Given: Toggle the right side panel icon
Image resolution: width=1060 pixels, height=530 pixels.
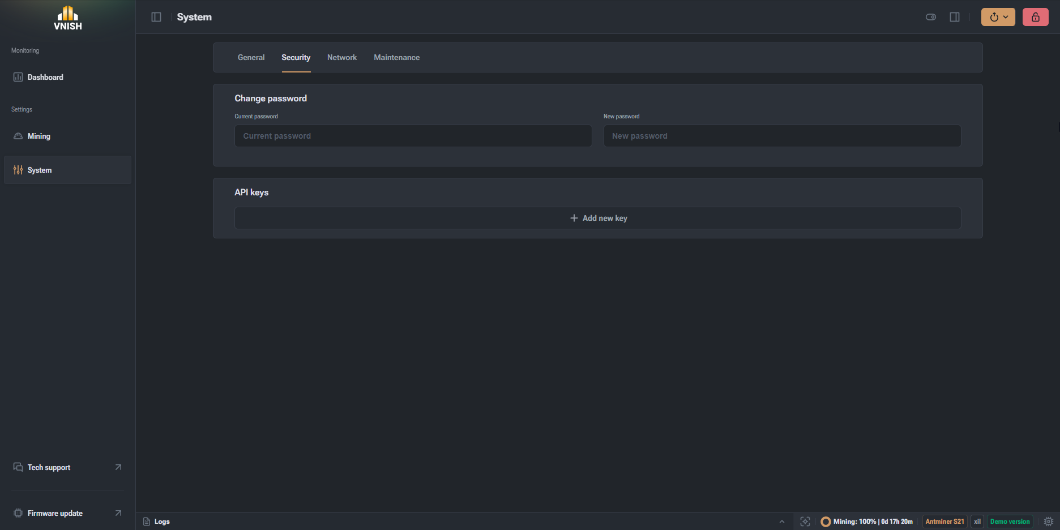Looking at the screenshot, I should 955,17.
